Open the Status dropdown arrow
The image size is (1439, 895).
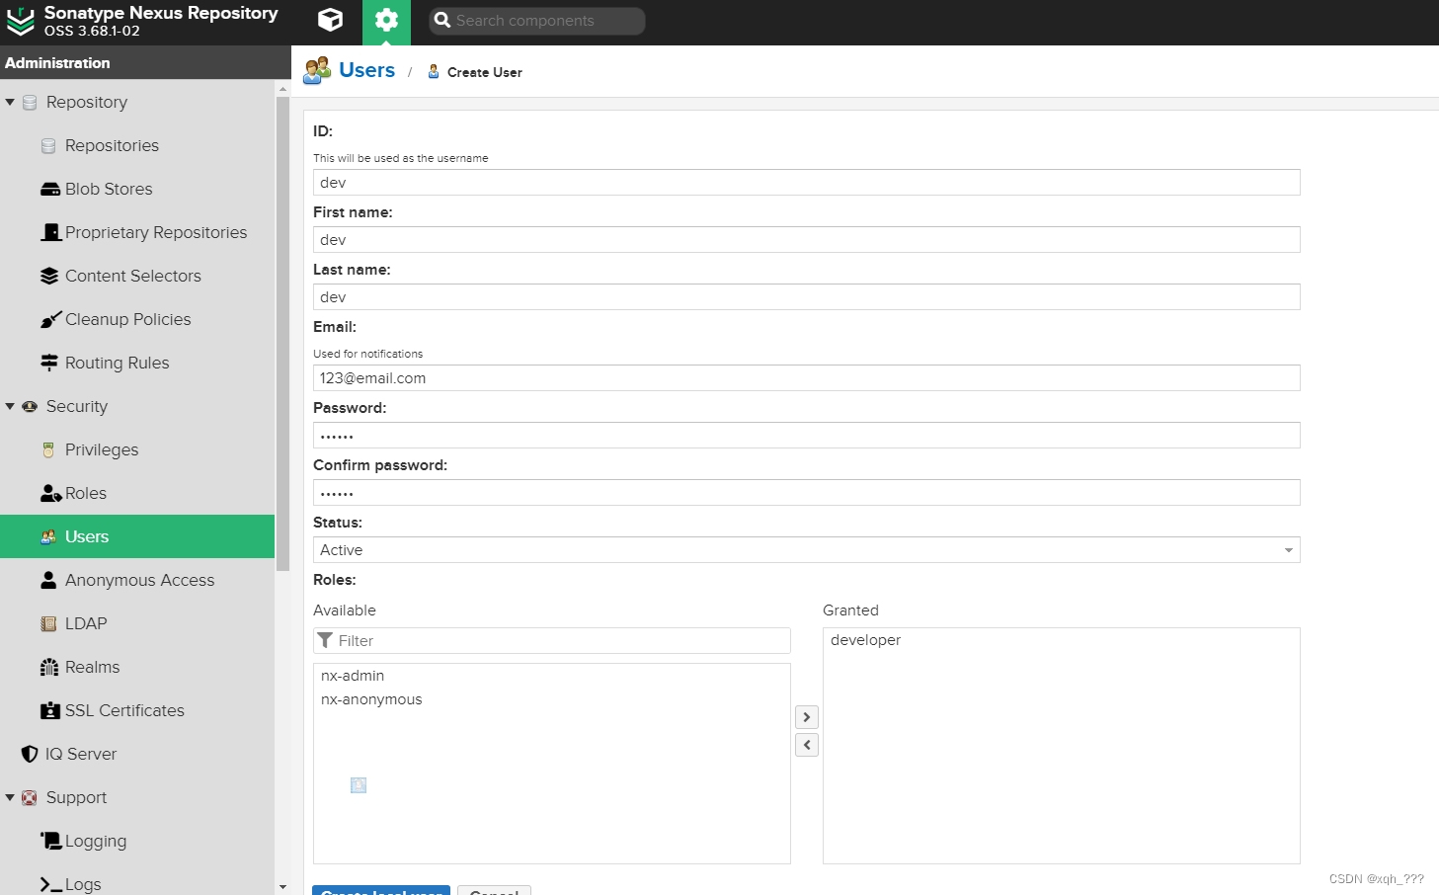click(x=1289, y=550)
